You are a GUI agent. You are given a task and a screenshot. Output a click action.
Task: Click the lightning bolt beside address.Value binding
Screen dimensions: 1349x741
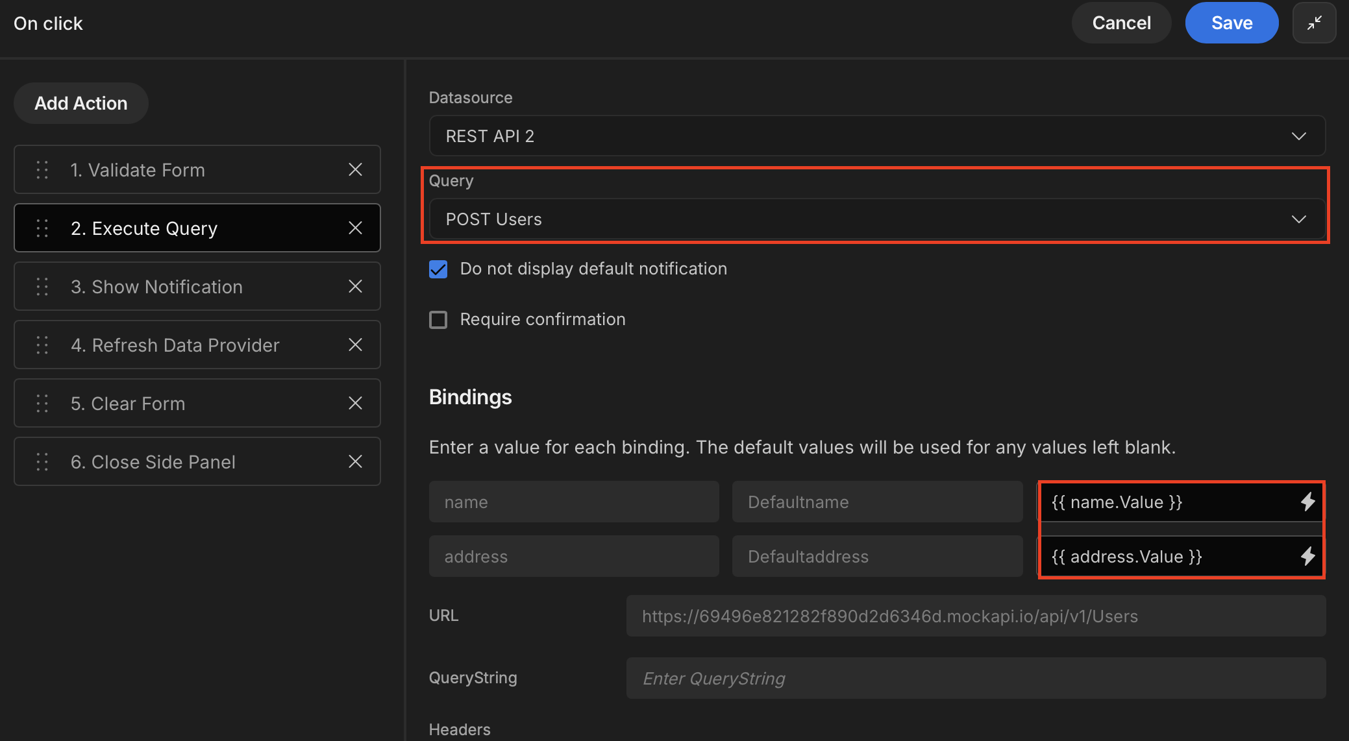(x=1307, y=556)
